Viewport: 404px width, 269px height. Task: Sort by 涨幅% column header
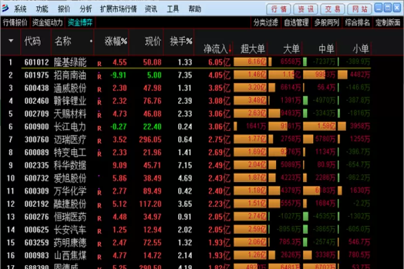(116, 41)
